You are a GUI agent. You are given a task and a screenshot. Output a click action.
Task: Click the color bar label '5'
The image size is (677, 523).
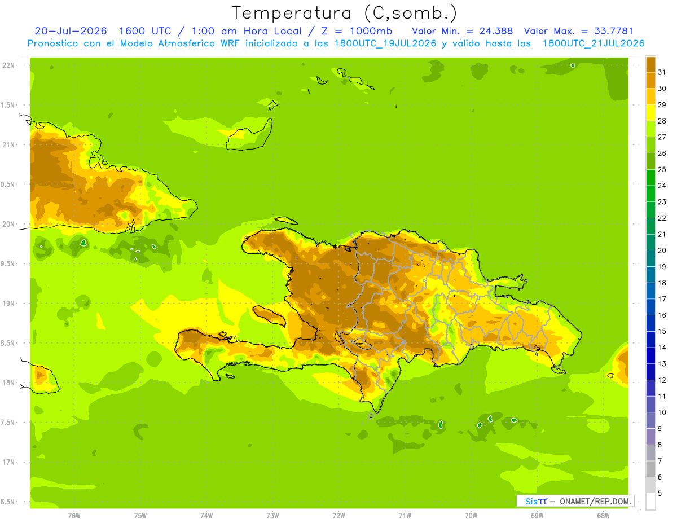[660, 494]
